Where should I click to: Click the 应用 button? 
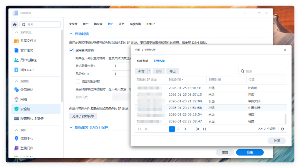pos(250,153)
